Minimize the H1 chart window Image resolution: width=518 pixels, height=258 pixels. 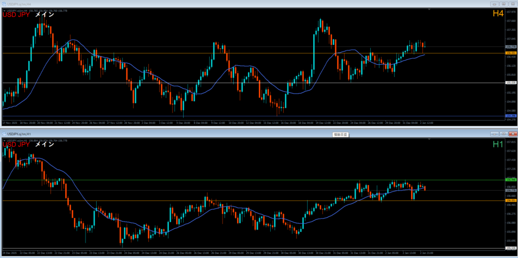point(495,134)
